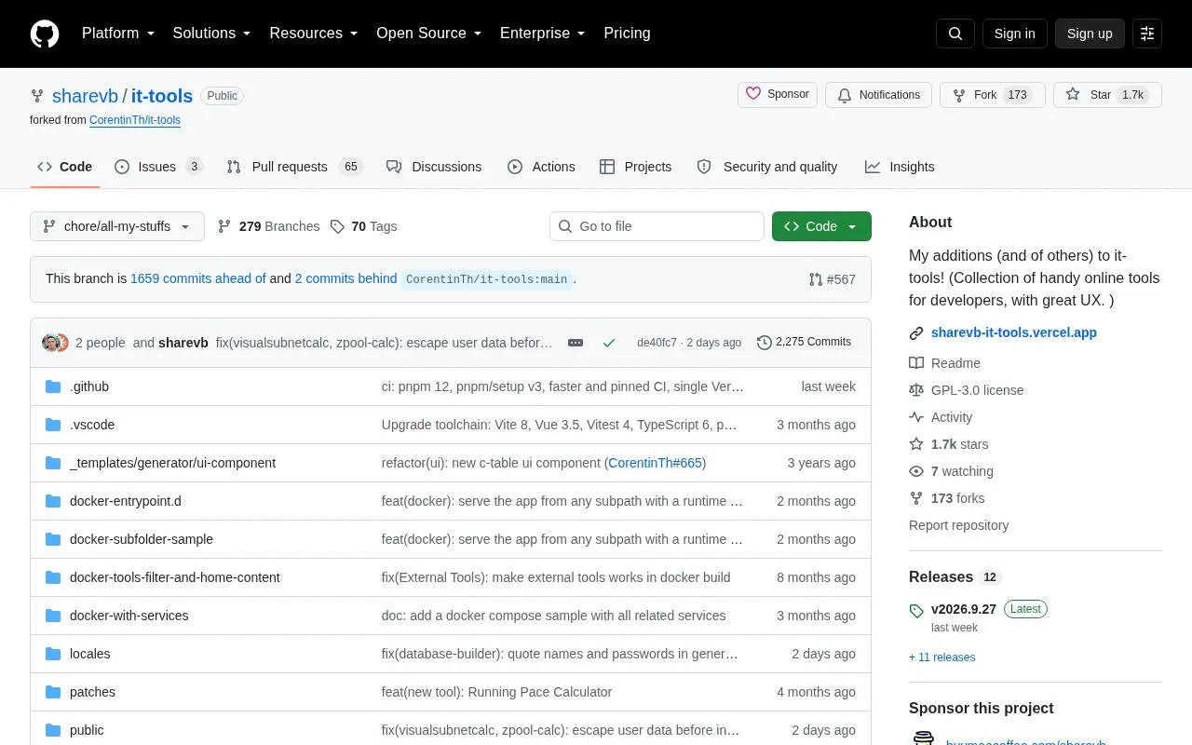Click the green check status icon
Viewport: 1192px width, 745px height.
coord(609,343)
